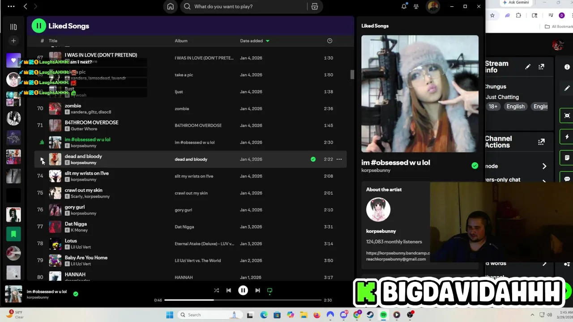
Task: Click the lightning bolt icon in Kick sidebar
Action: click(x=567, y=137)
